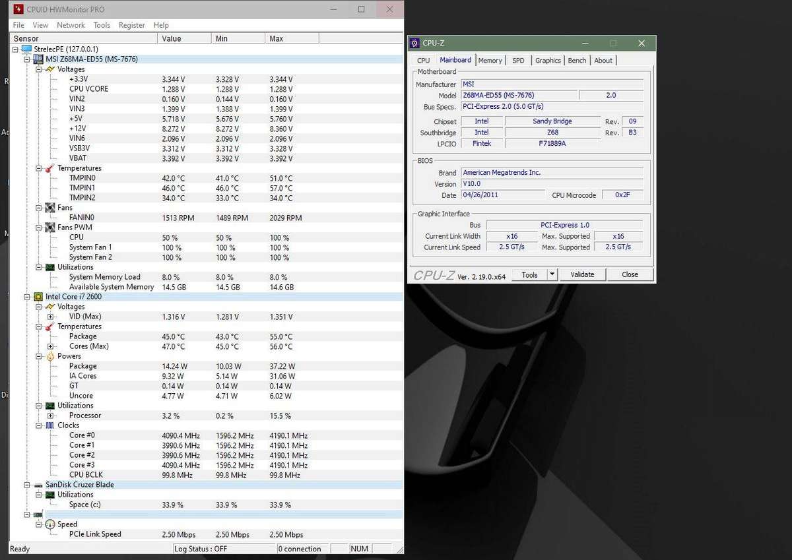Open the Network menu
This screenshot has height=560, width=792.
point(71,25)
